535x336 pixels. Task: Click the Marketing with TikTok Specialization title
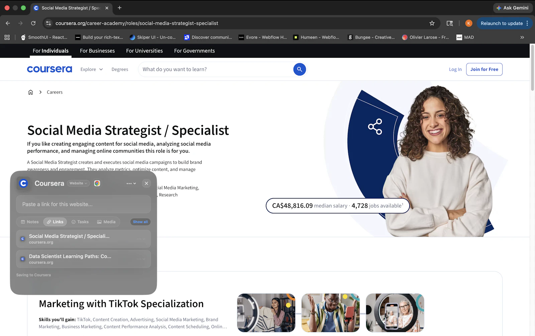click(x=121, y=304)
